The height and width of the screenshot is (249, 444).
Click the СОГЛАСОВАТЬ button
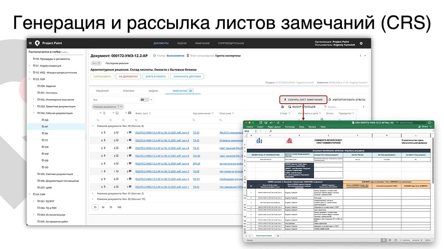(x=102, y=76)
